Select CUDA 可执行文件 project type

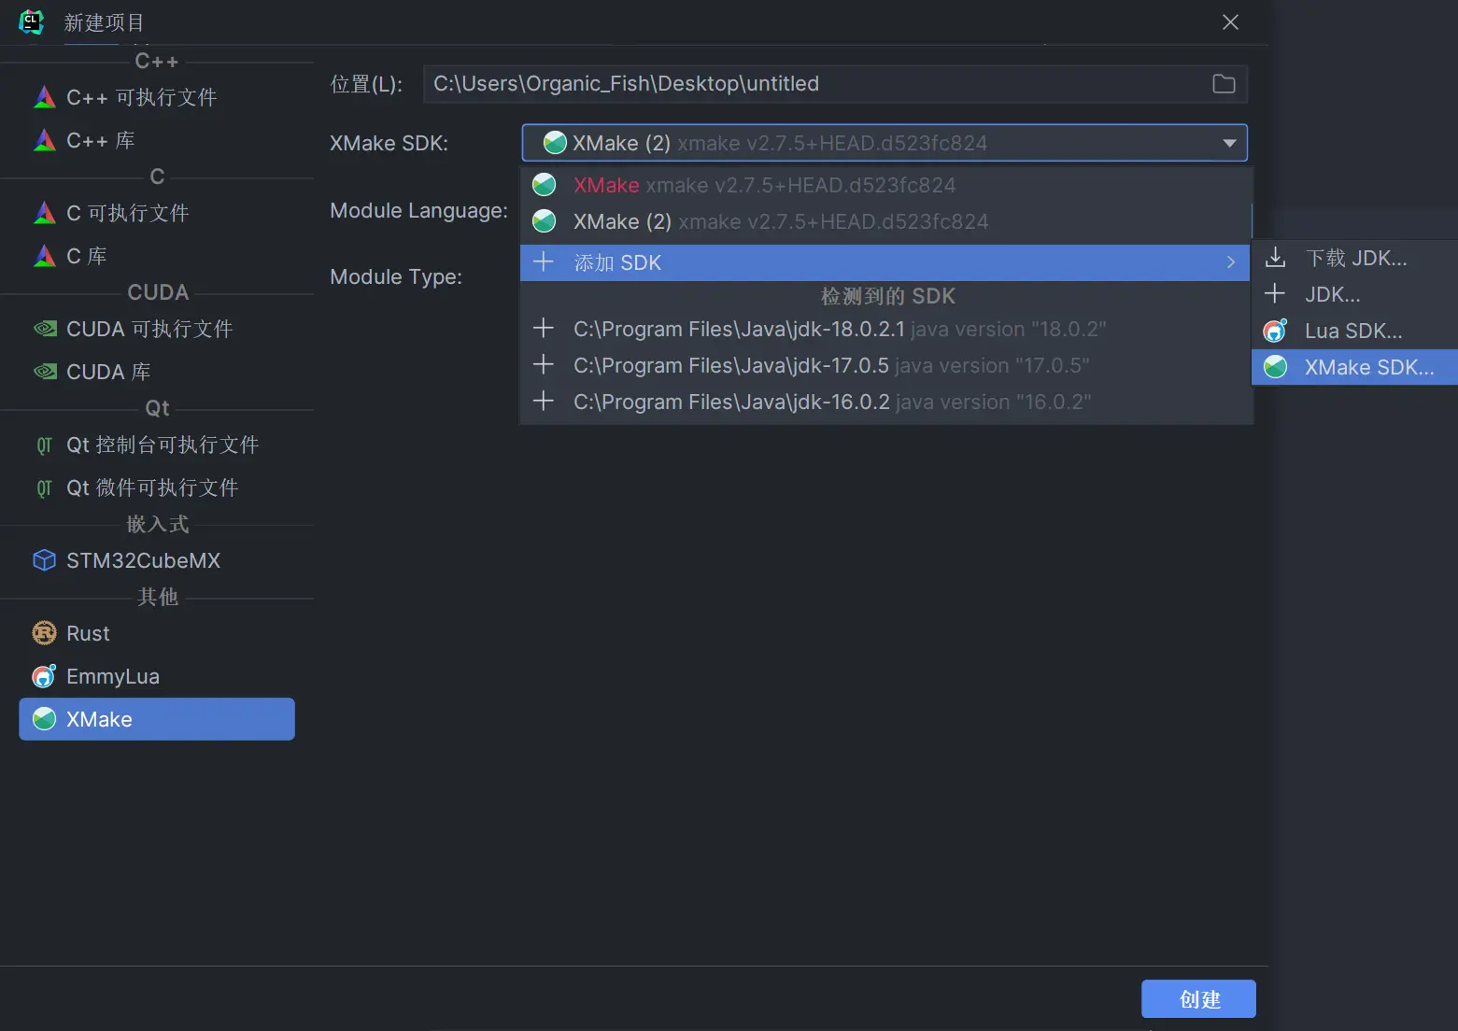[157, 329]
